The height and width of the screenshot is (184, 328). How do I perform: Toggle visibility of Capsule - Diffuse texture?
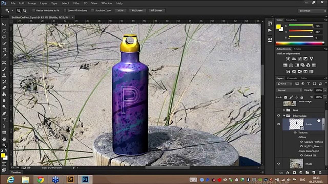click(302, 142)
